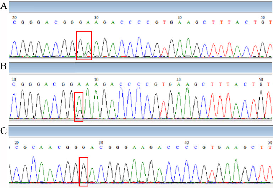Click position number 30 in panel B
Image resolution: width=273 pixels, height=188 pixels.
[96, 80]
